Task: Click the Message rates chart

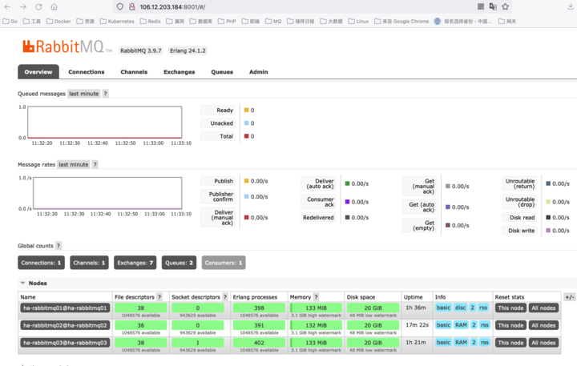Action: (x=107, y=193)
